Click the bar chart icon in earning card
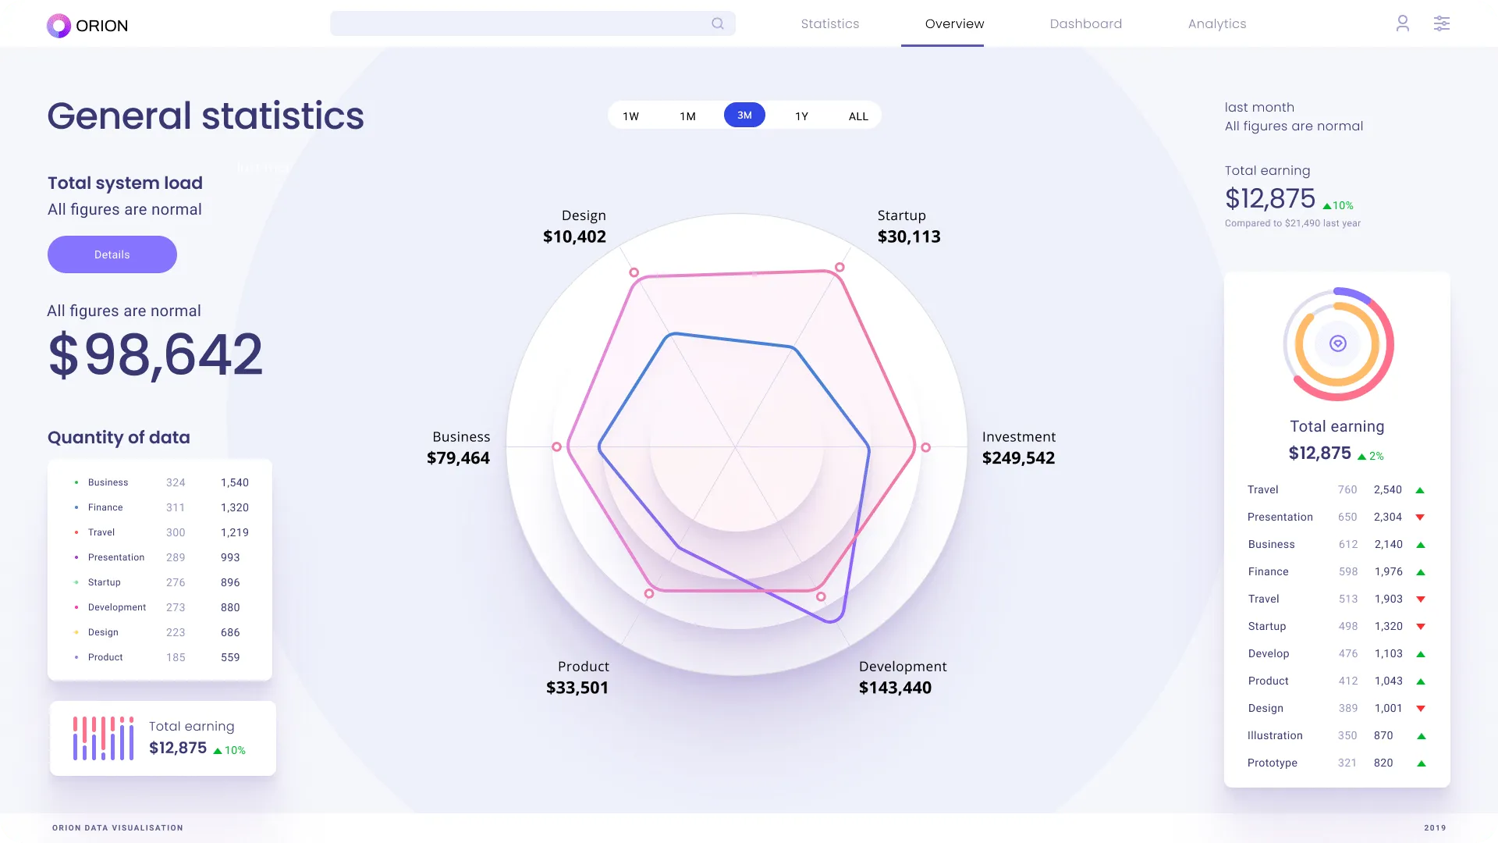Viewport: 1498px width, 843px height. 103,738
